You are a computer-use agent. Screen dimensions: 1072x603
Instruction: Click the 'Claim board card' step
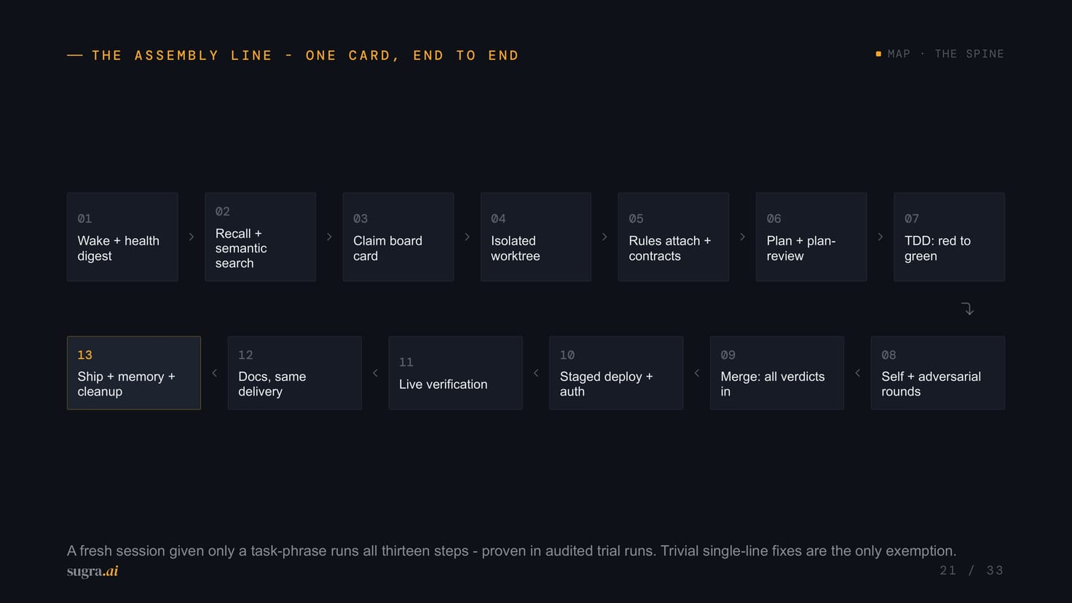point(398,237)
